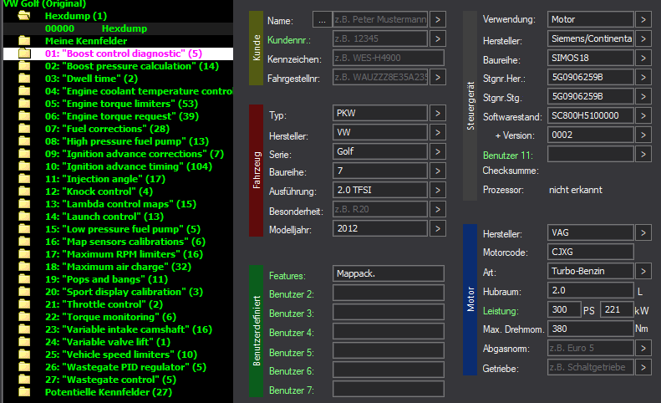Screen dimensions: 661x403
Task: Click the '...' button beside Name
Action: 322,19
